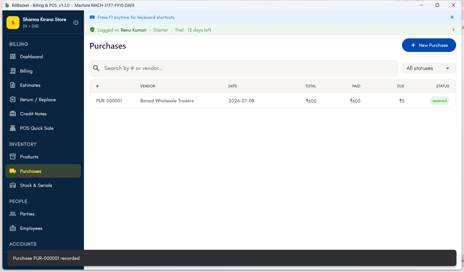Screen dimensions: 464x272
Task: Click the Employees badge icon
Action: click(13, 228)
